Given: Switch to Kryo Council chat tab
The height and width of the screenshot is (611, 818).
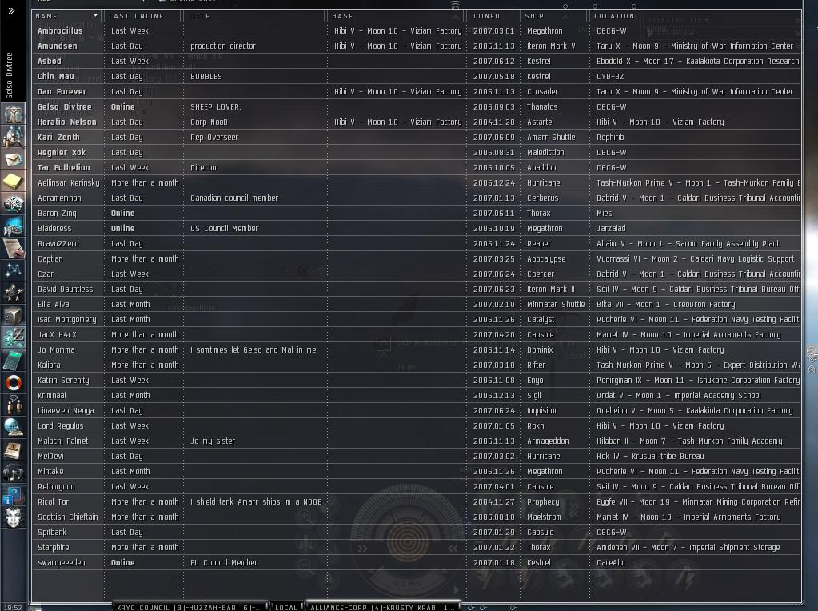Looking at the screenshot, I should pyautogui.click(x=190, y=607).
